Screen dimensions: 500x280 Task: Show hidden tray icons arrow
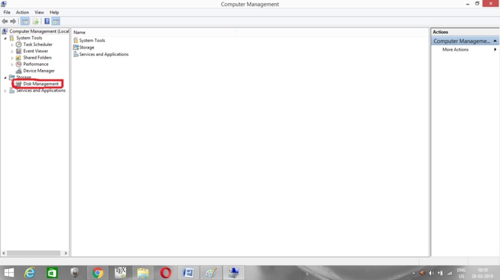click(414, 273)
